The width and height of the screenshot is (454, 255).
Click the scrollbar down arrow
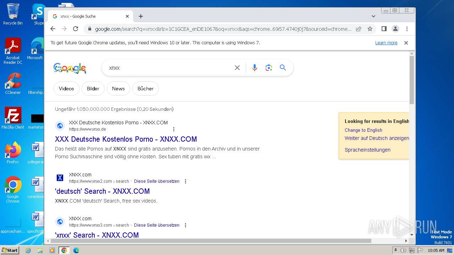click(x=412, y=234)
